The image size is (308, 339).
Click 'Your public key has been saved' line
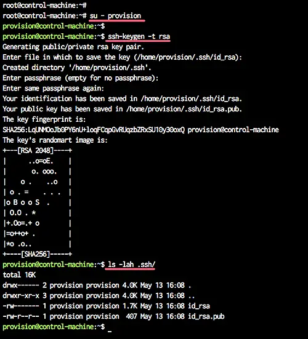(122, 109)
